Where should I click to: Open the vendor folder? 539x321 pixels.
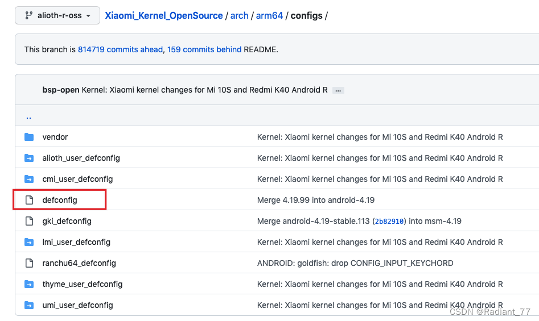coord(55,137)
